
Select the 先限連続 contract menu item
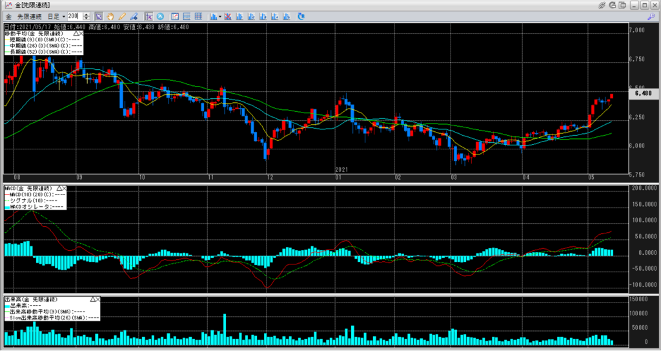coord(30,16)
